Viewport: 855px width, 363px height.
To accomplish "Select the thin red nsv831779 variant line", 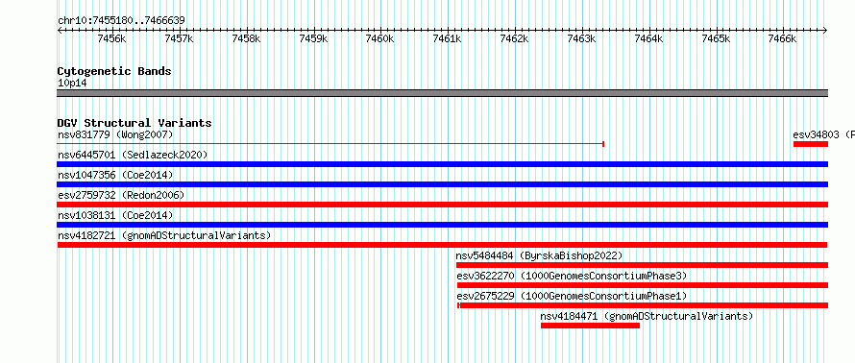I will [330, 144].
